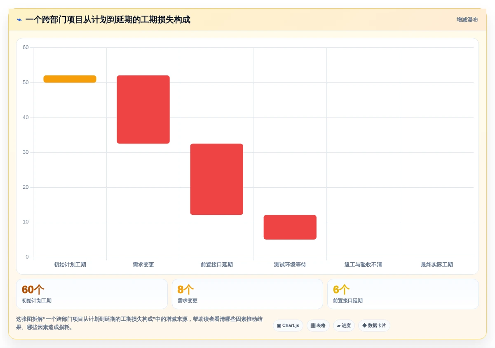Click the chart title 一个跨部门项目从计划到延期的工期损失构成
The width and height of the screenshot is (495, 348).
tap(108, 20)
